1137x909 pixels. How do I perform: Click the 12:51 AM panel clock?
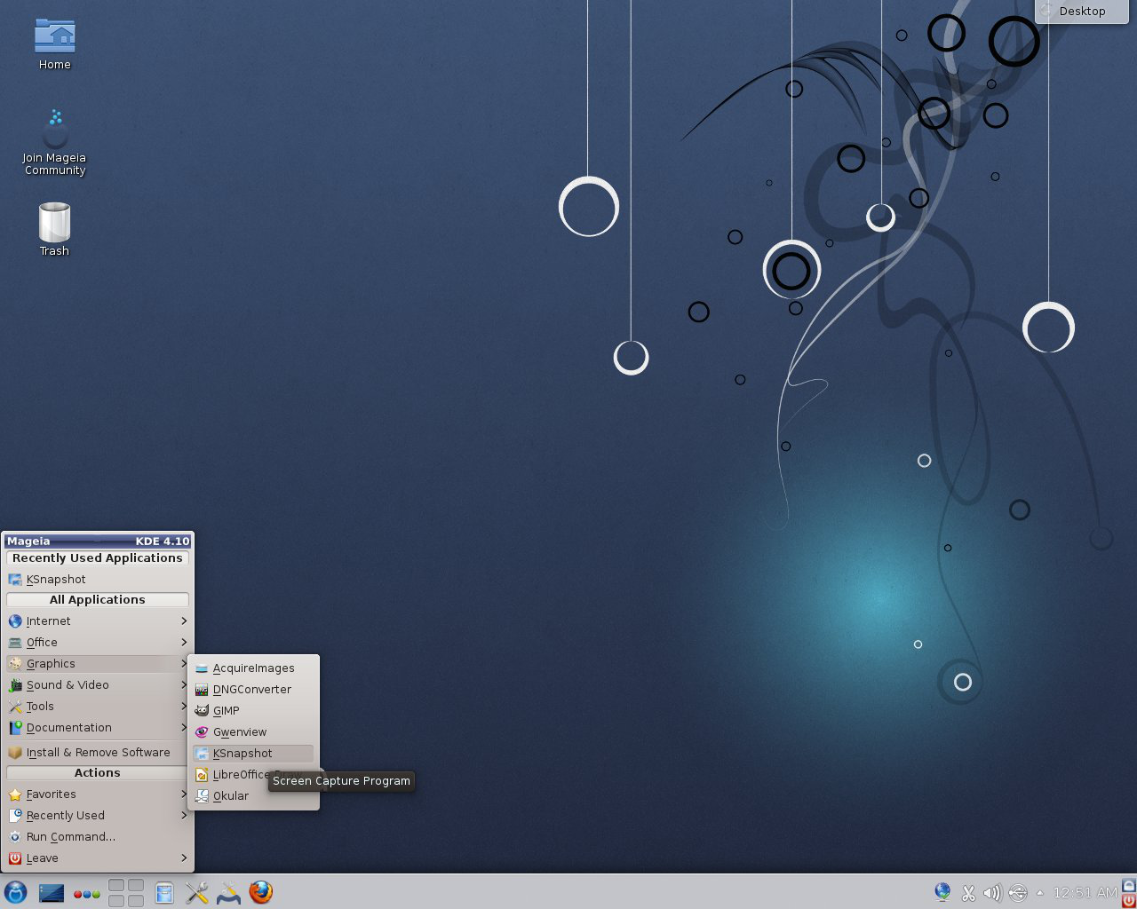click(1085, 893)
